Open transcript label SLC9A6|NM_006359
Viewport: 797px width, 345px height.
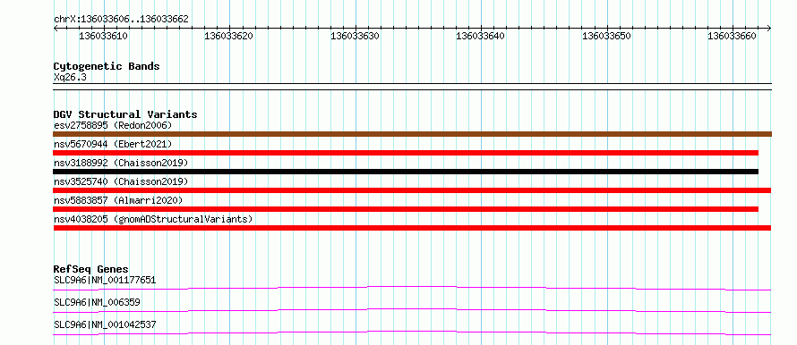click(x=97, y=302)
